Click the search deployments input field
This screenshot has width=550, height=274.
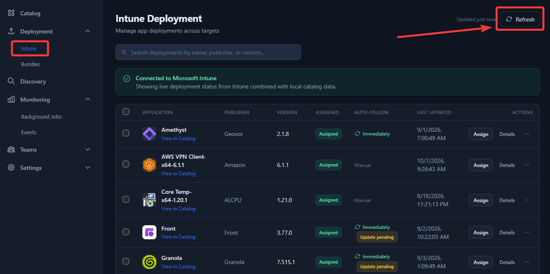click(208, 52)
